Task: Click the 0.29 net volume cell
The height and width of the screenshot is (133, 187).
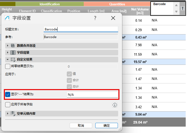Action: (x=138, y=30)
